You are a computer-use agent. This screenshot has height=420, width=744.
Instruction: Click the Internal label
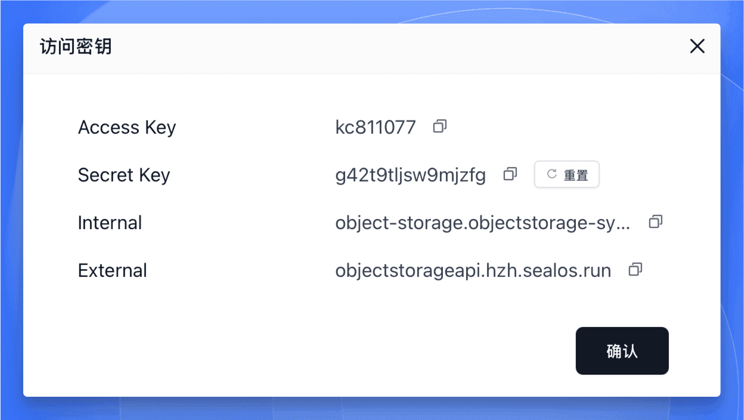[x=110, y=223]
